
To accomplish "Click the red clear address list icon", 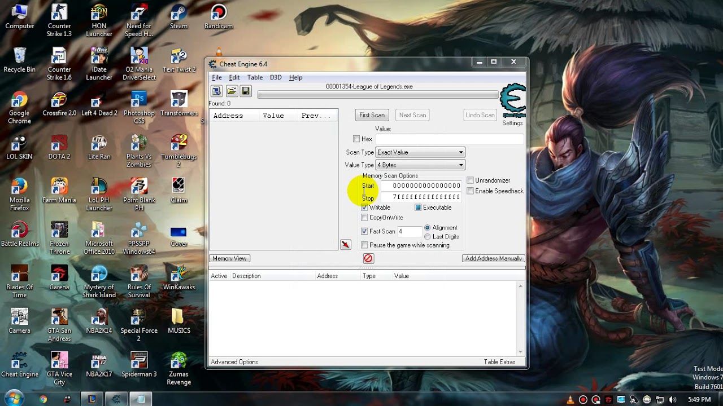I will pos(368,258).
